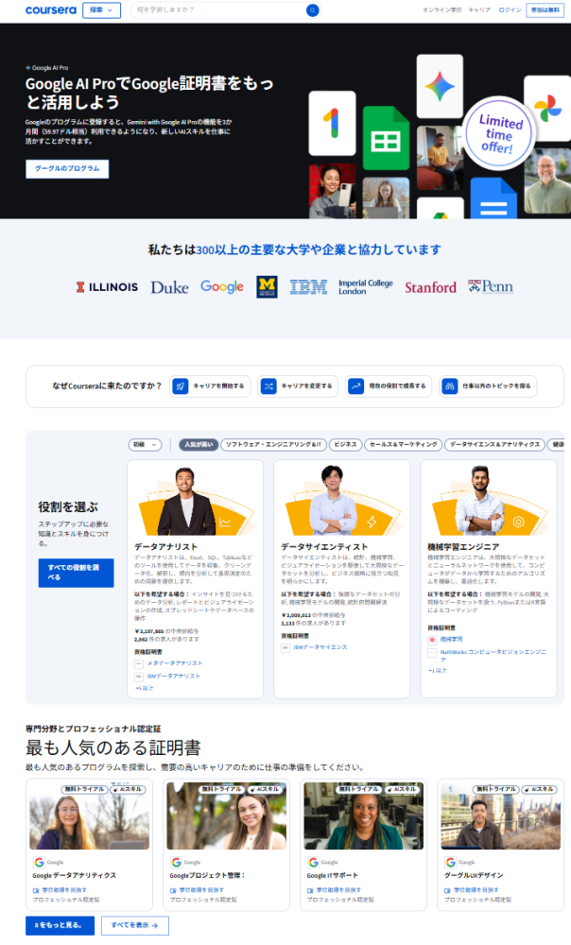Click the Limited time offer badge
This screenshot has width=571, height=945.
[499, 134]
